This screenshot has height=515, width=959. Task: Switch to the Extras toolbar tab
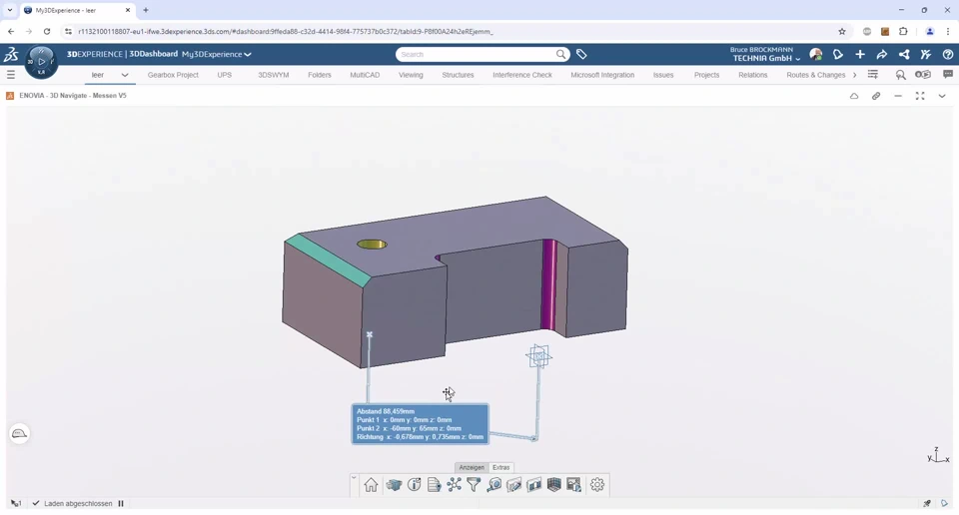500,467
